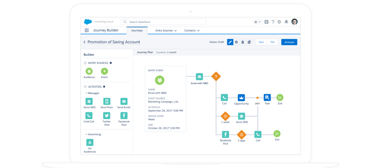The width and height of the screenshot is (381, 168).
Task: Pick the Send SMS activity in Builder
Action: 89,101
